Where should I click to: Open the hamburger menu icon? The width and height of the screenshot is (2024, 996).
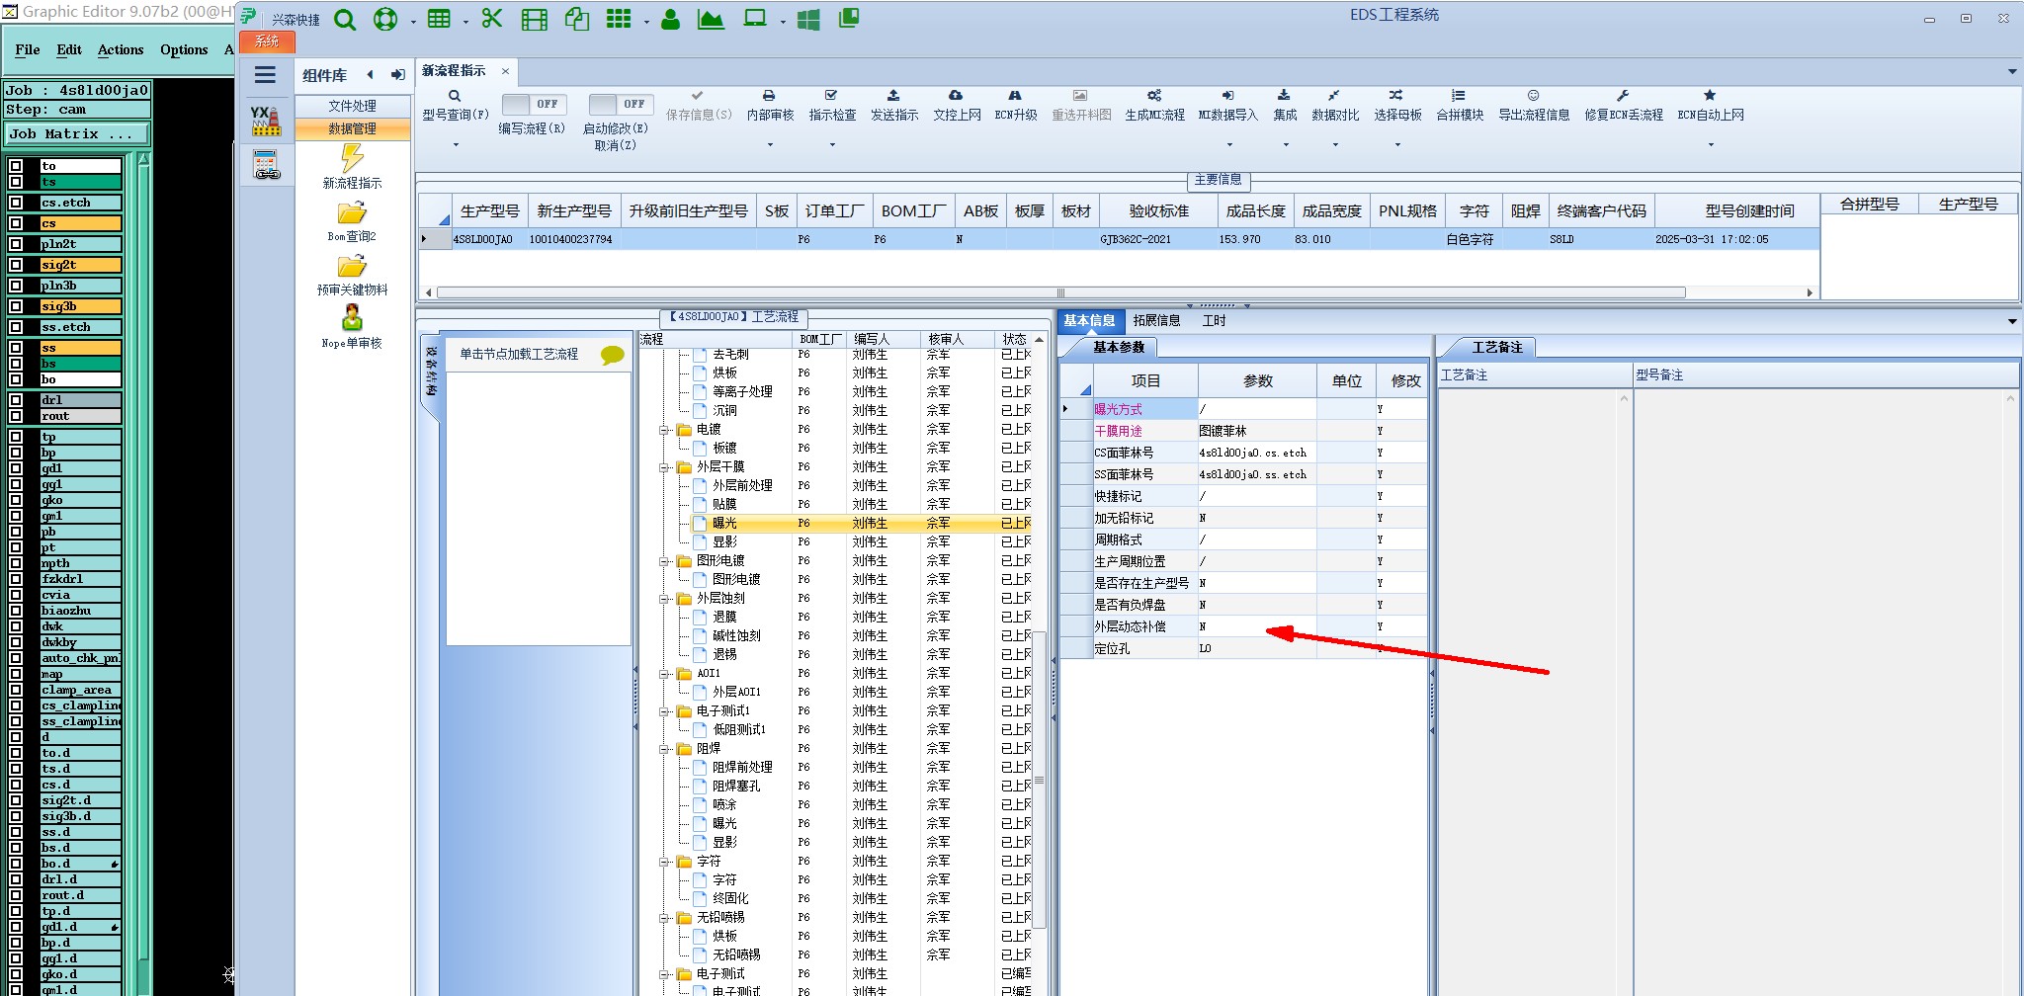pos(265,75)
